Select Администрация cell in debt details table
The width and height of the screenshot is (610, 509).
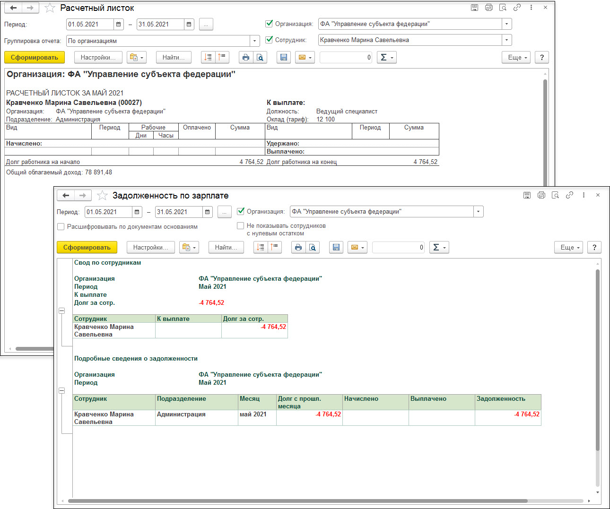click(197, 418)
